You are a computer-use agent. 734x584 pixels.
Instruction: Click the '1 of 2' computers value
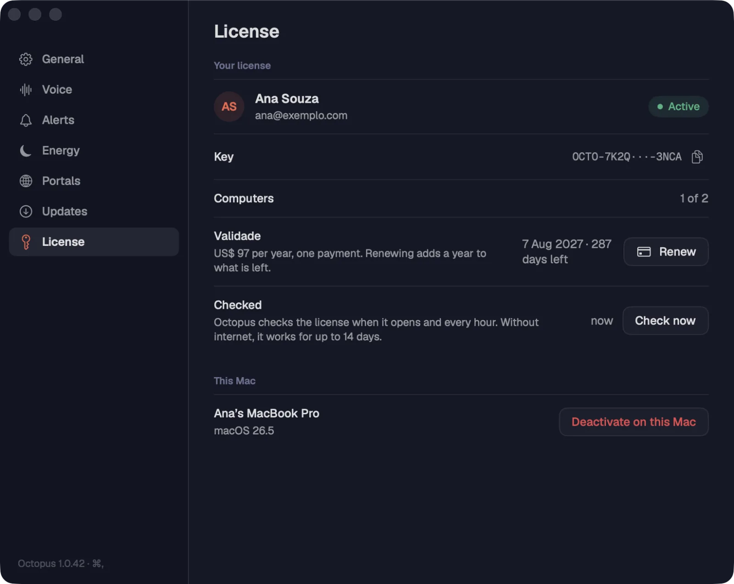click(x=694, y=198)
